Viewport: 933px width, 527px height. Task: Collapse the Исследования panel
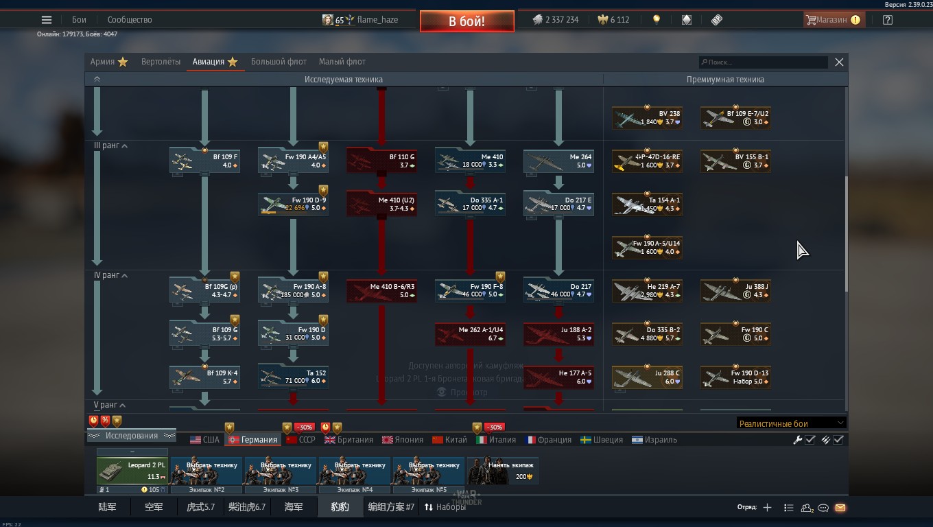pos(131,436)
